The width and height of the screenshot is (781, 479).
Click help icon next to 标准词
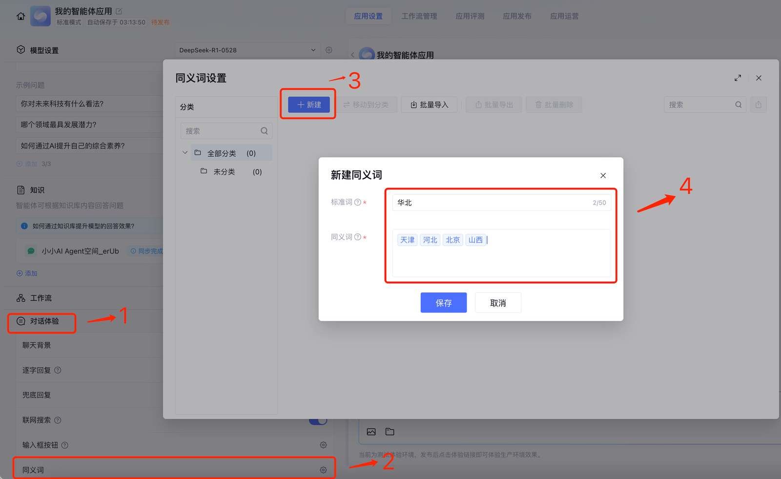[358, 202]
